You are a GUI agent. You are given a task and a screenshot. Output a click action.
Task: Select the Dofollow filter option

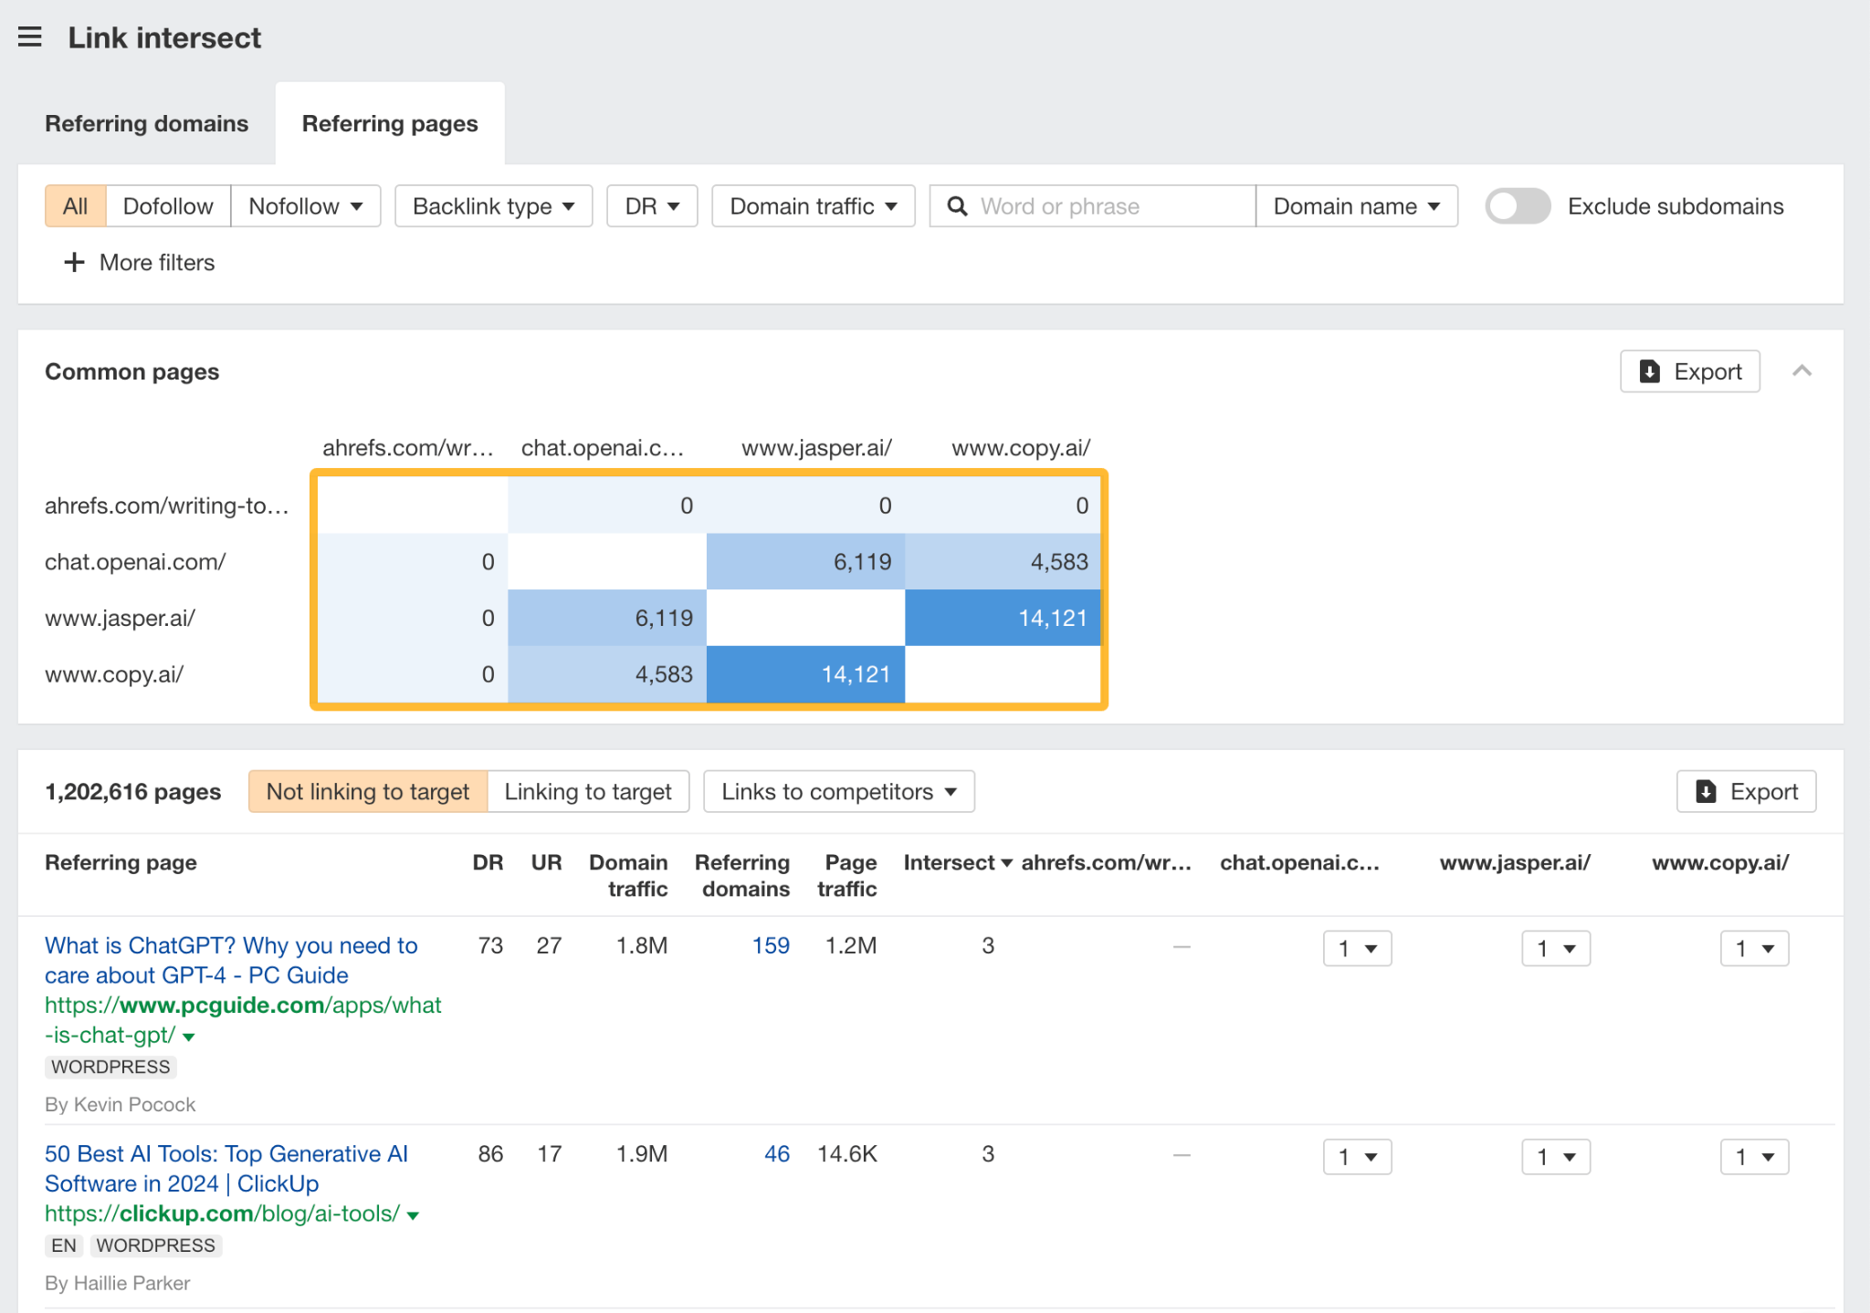[x=167, y=206]
